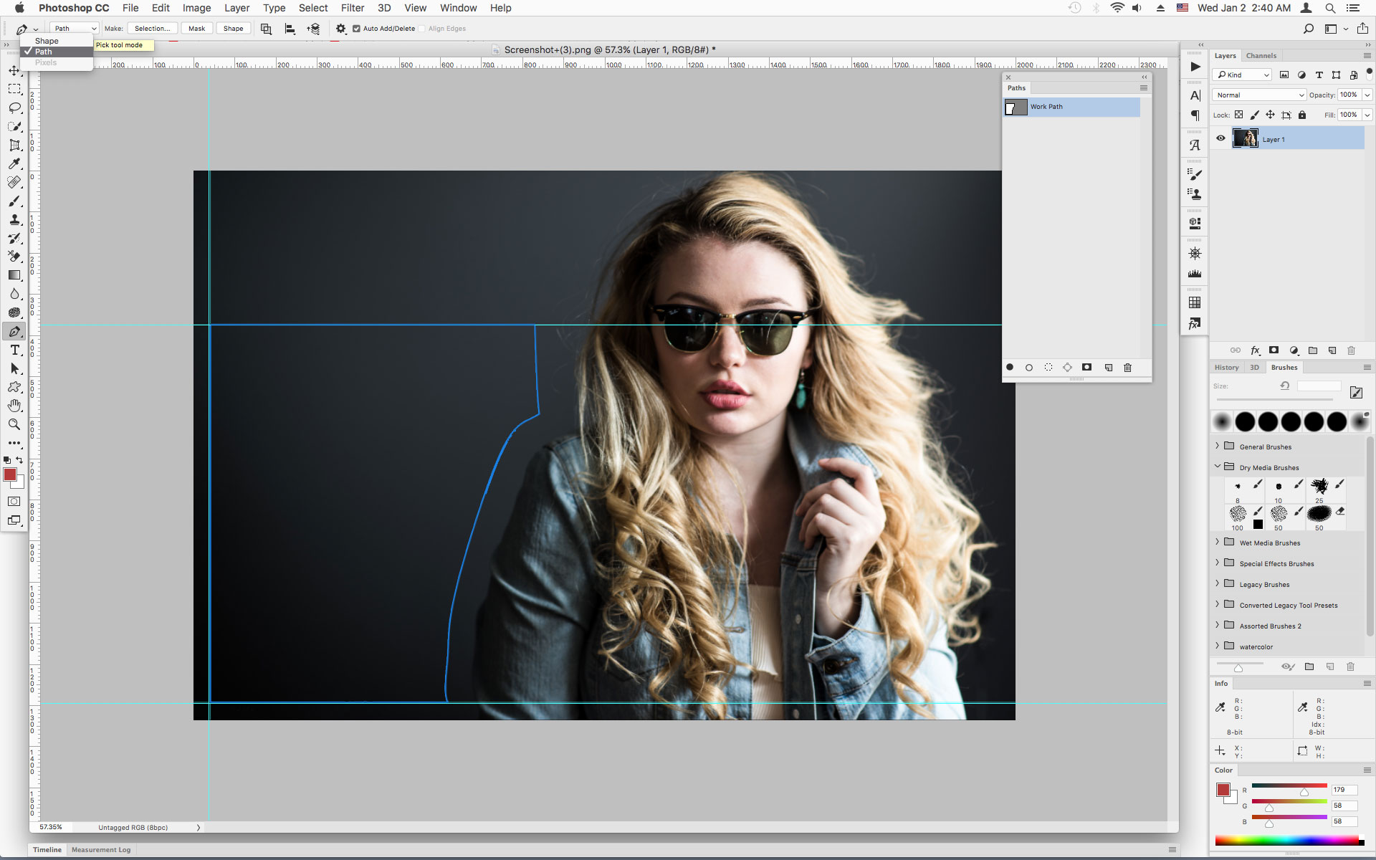Select the Brush tool in toolbar
The width and height of the screenshot is (1376, 860).
pos(14,201)
